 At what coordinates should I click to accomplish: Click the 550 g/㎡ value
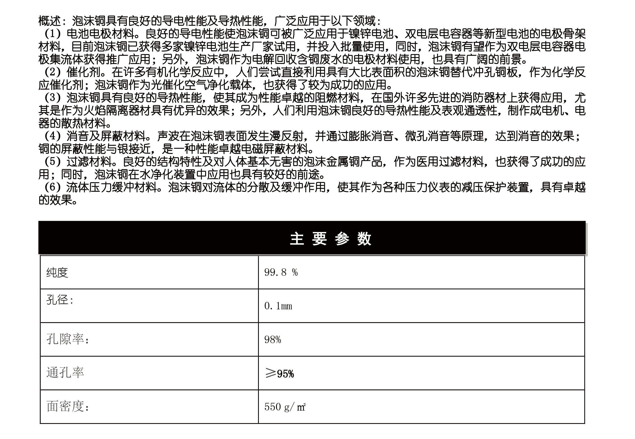(285, 407)
